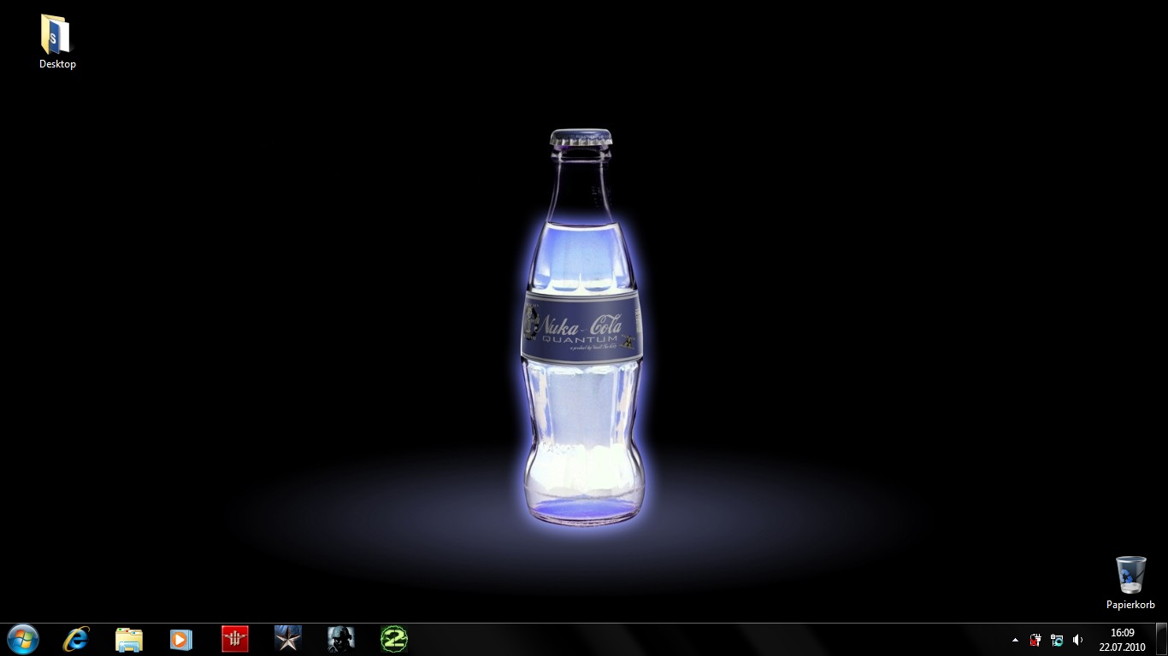Screen dimensions: 1168x656
Task: Click the Show Desktop button at taskbar end
Action: [x=1161, y=640]
